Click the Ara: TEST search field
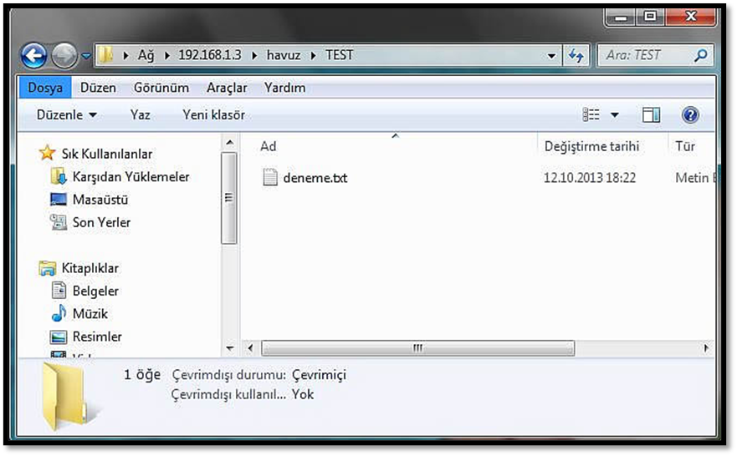The height and width of the screenshot is (456, 737). pos(644,56)
